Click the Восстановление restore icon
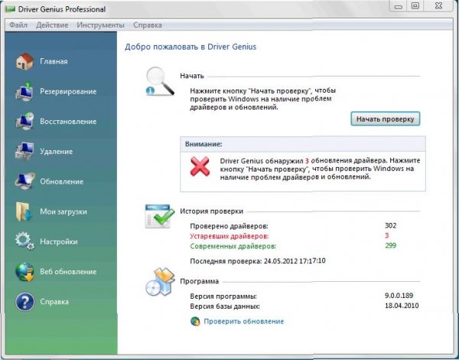 point(25,121)
